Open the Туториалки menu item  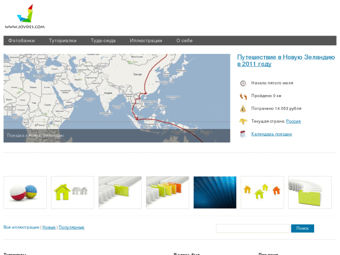(63, 41)
